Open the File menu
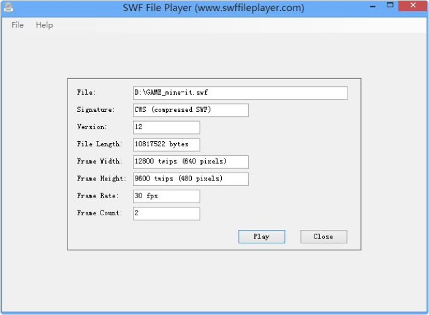 (18, 25)
